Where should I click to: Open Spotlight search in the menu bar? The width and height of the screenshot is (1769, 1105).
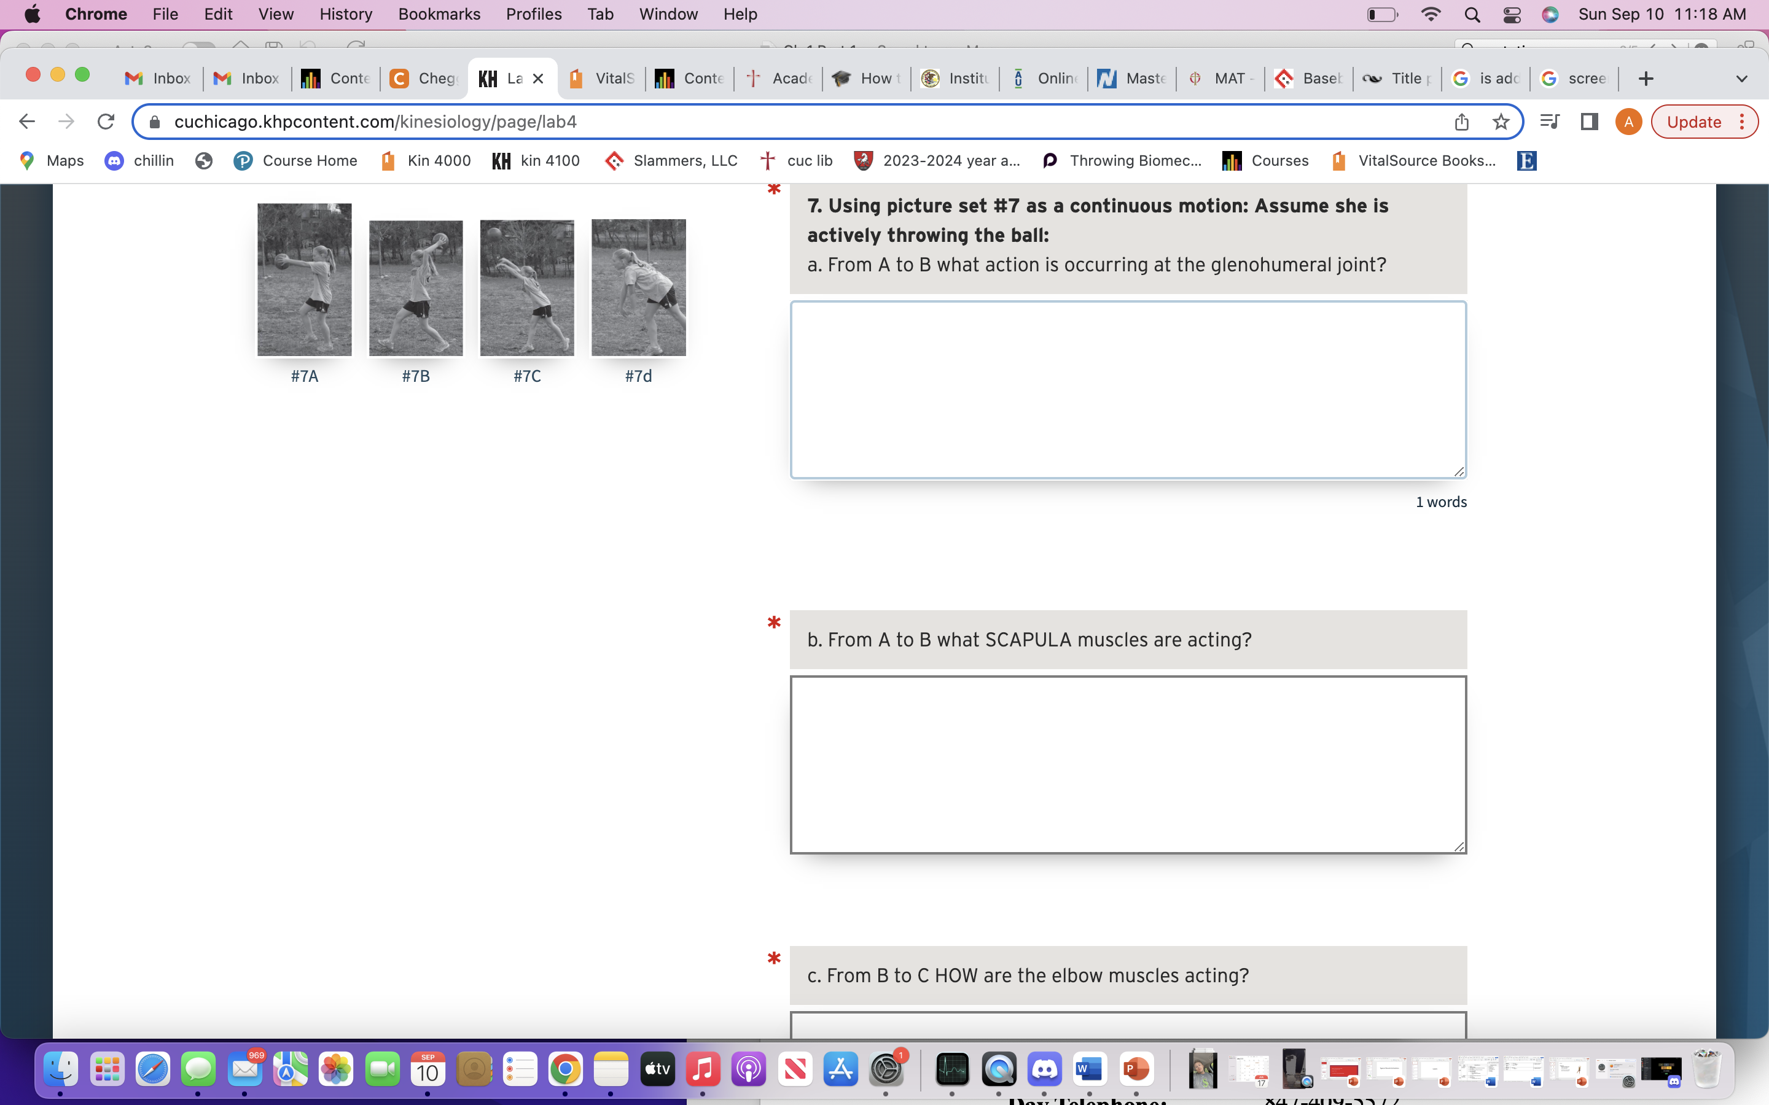point(1472,14)
